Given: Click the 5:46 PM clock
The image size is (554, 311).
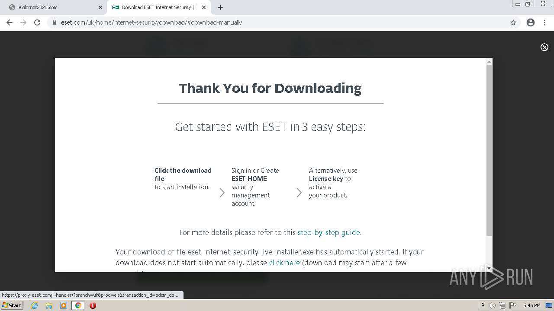Looking at the screenshot, I should click(531, 305).
